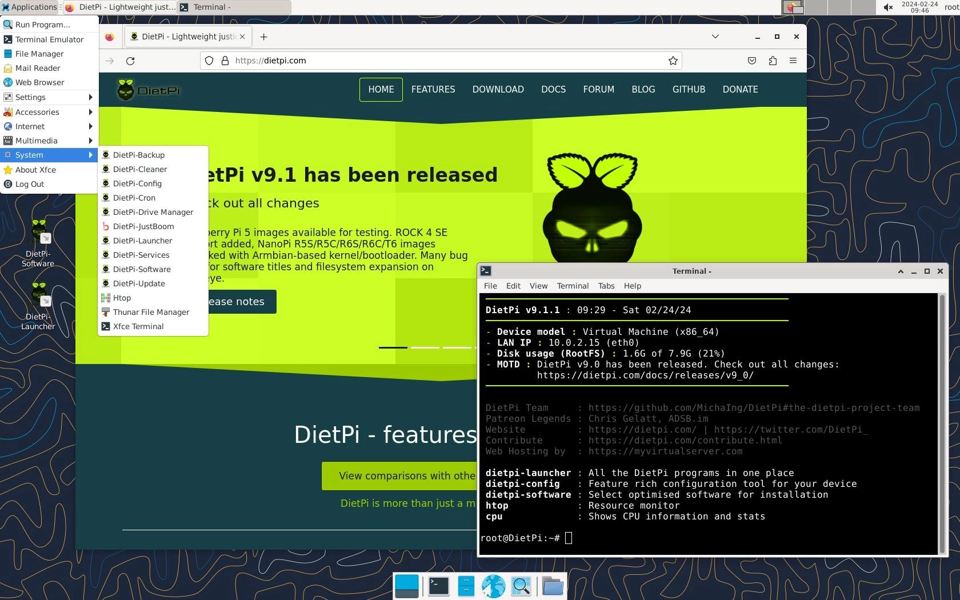
Task: Select the first carousel slide indicator
Action: point(393,347)
